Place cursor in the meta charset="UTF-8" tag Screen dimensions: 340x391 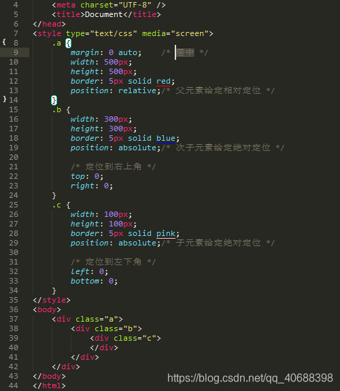(x=109, y=5)
